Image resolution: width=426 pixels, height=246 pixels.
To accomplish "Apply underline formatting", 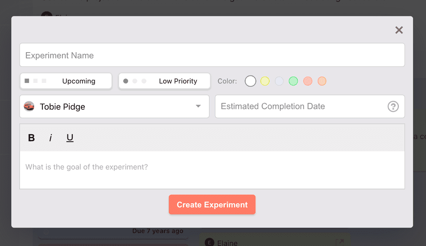I will click(x=70, y=138).
